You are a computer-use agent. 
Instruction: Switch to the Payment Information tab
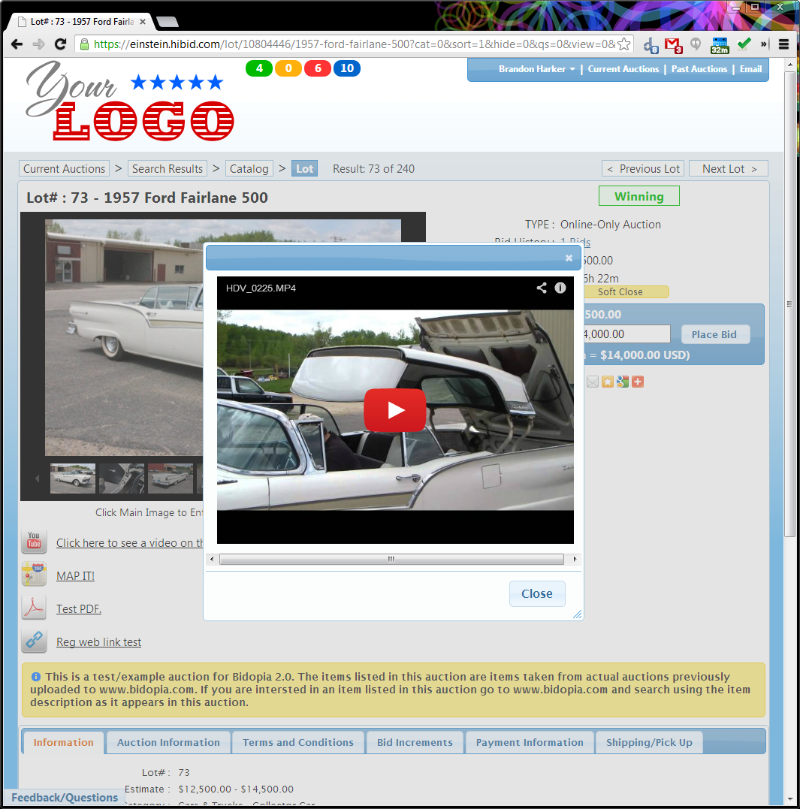(x=530, y=742)
